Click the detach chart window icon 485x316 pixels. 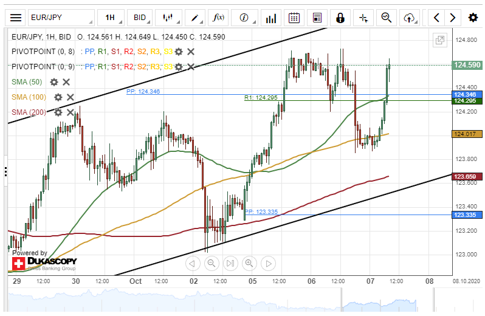[439, 40]
